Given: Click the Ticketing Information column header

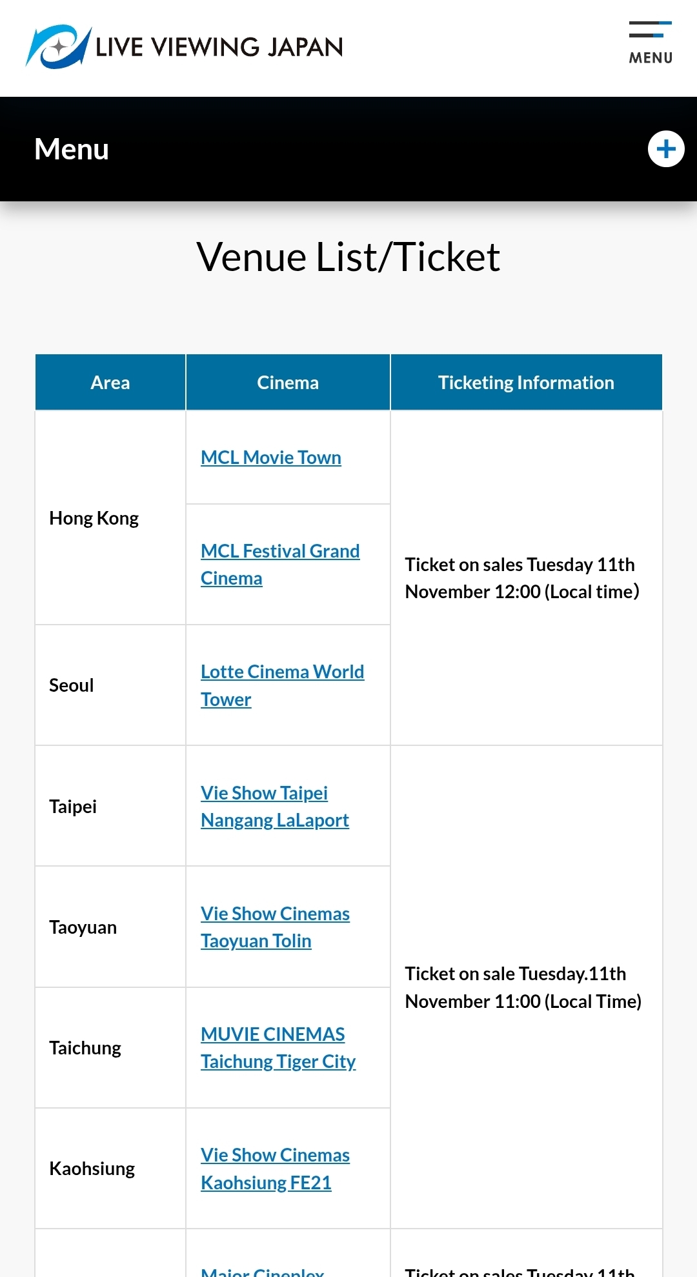Looking at the screenshot, I should click(526, 383).
